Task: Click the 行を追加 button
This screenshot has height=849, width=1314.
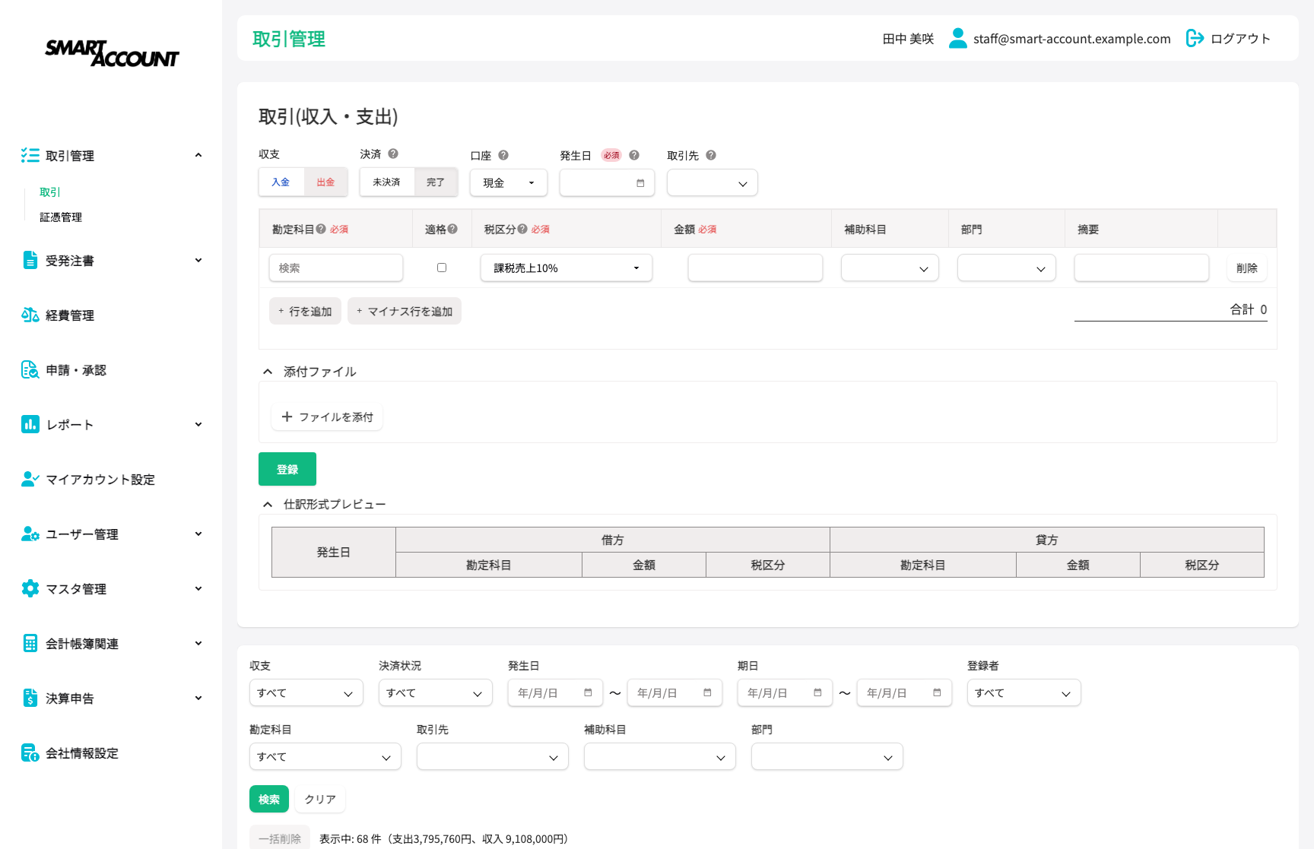Action: point(305,311)
